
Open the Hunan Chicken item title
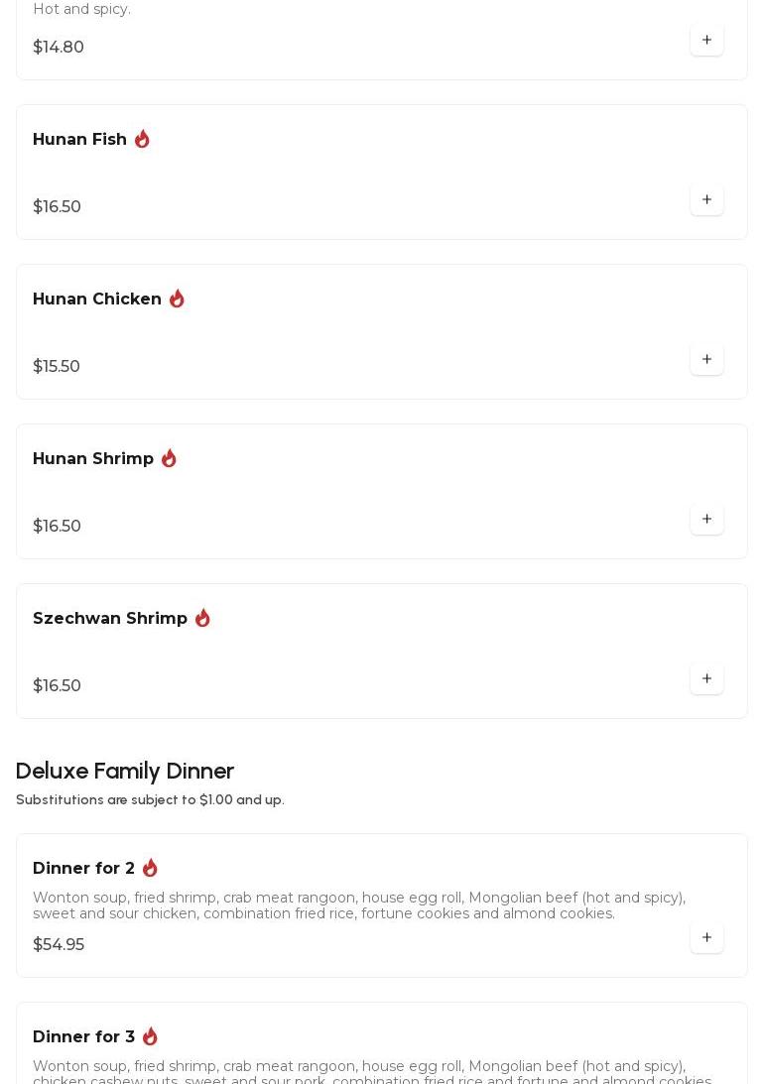point(97,300)
